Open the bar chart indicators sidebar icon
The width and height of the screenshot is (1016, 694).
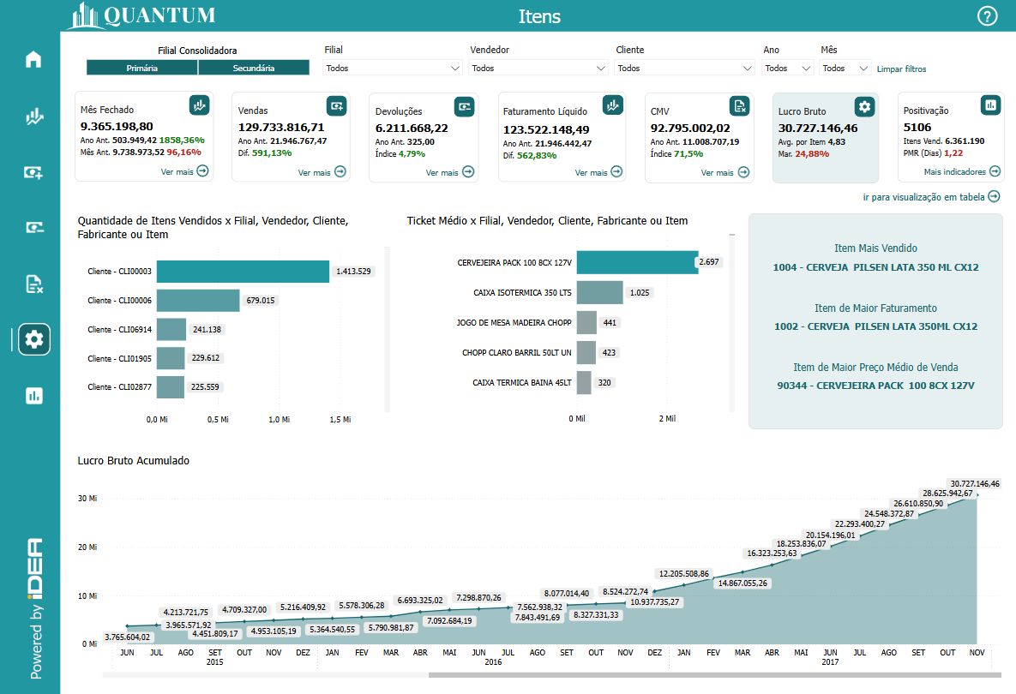click(x=33, y=395)
